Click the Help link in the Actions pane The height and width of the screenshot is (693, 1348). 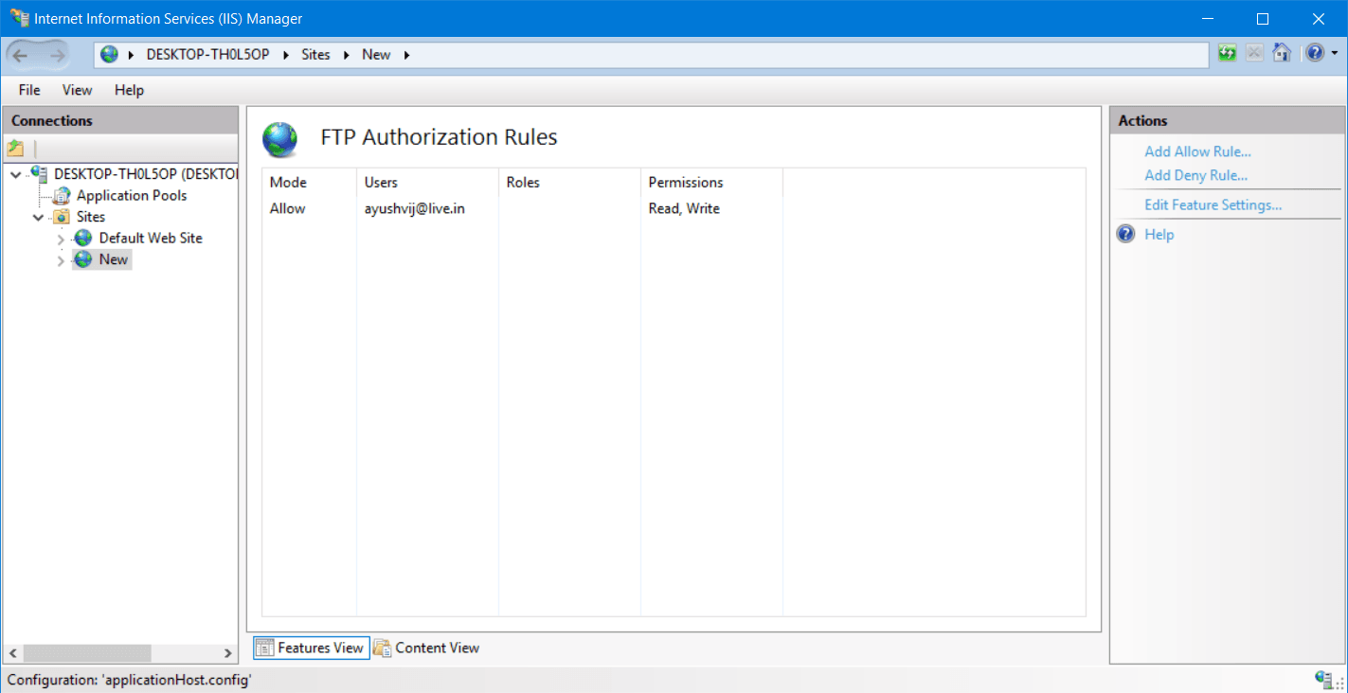click(1159, 235)
